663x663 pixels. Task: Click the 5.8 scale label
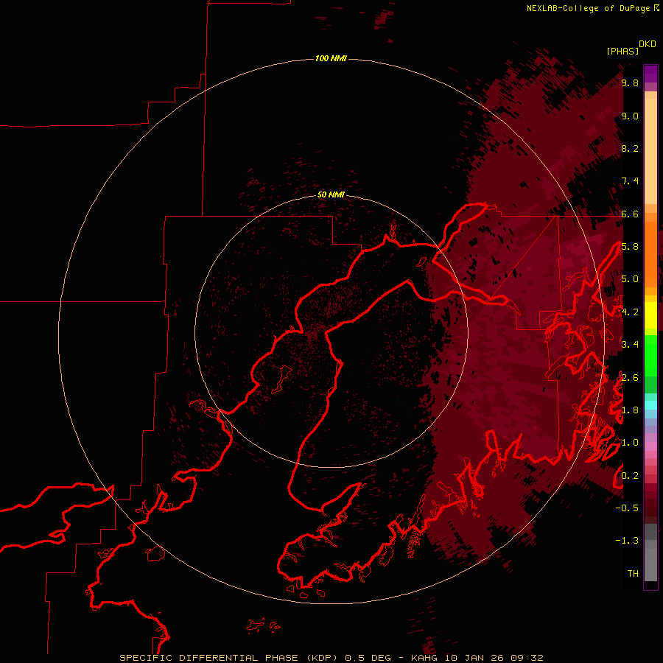point(630,247)
